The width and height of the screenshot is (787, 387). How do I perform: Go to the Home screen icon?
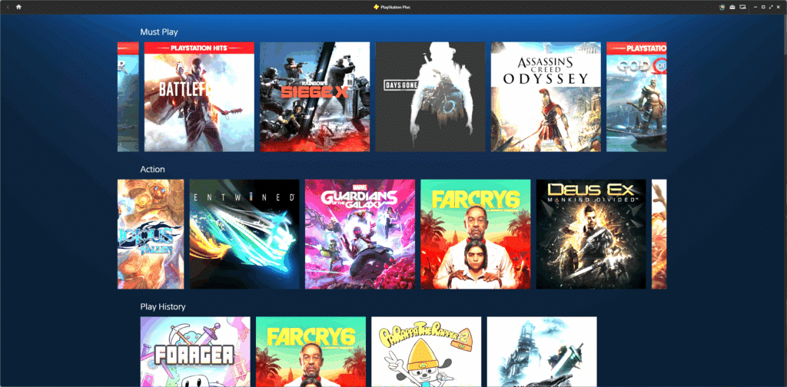click(x=18, y=7)
